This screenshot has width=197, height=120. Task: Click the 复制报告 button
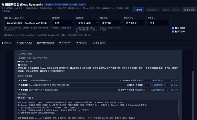[x=152, y=10]
